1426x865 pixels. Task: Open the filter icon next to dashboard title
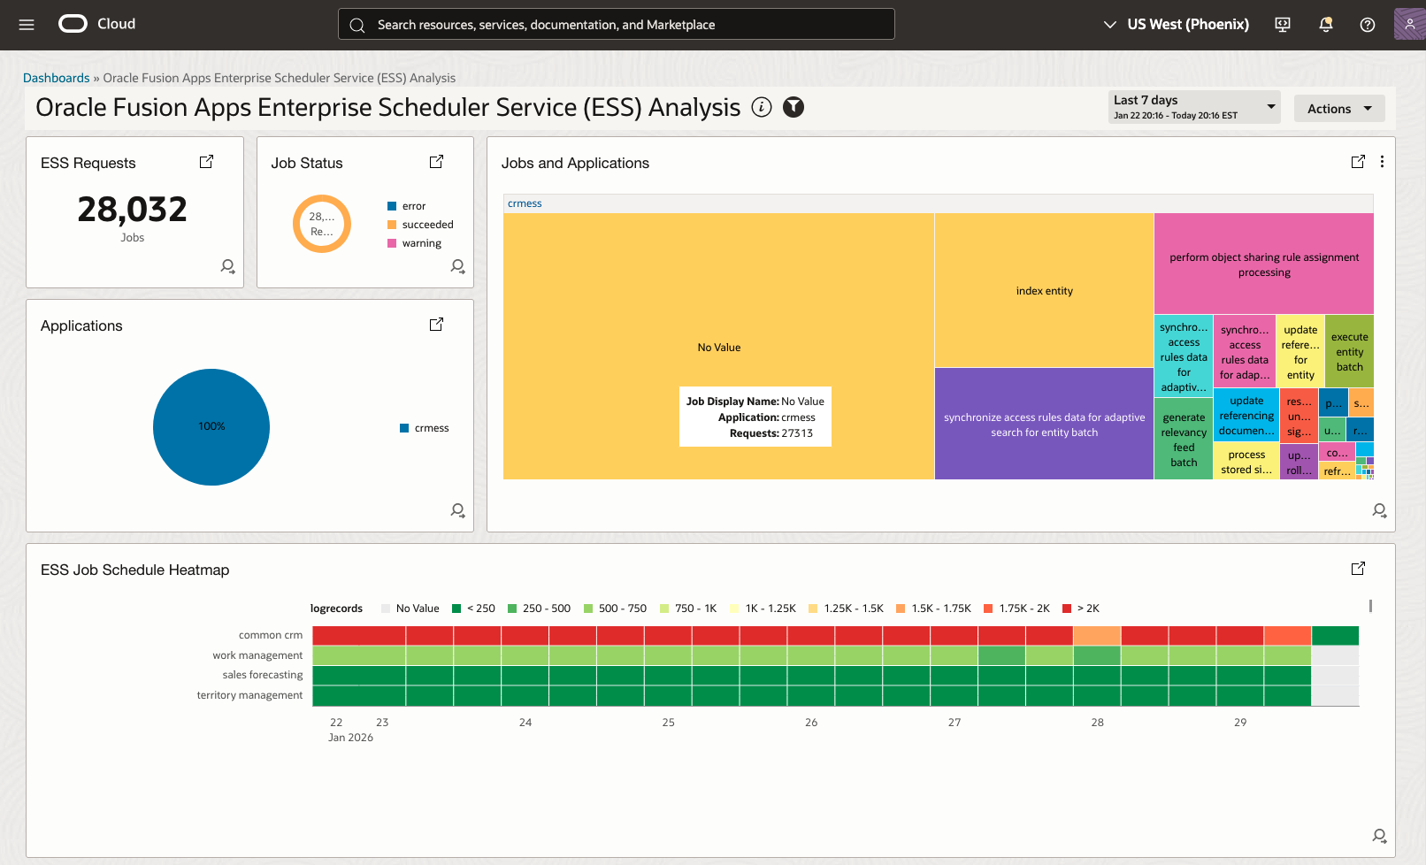793,107
